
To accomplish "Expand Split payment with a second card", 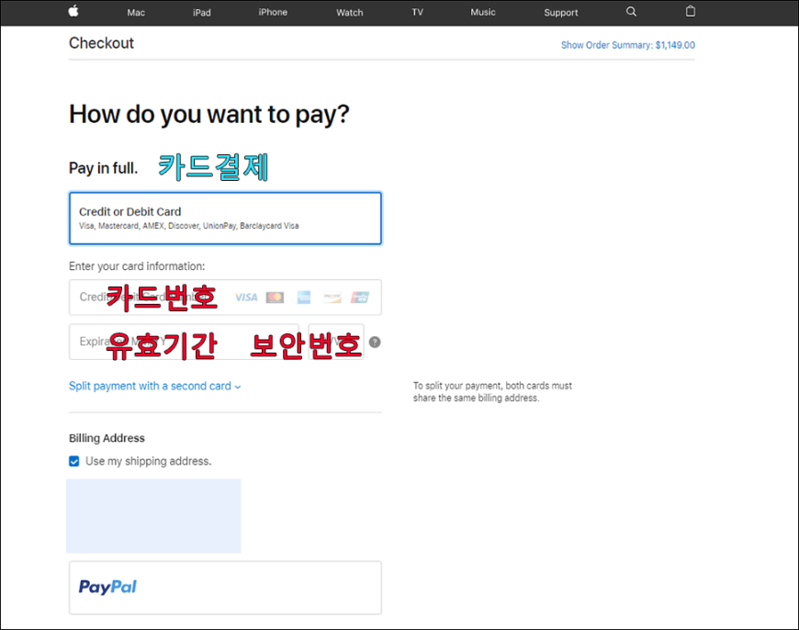I will [155, 386].
